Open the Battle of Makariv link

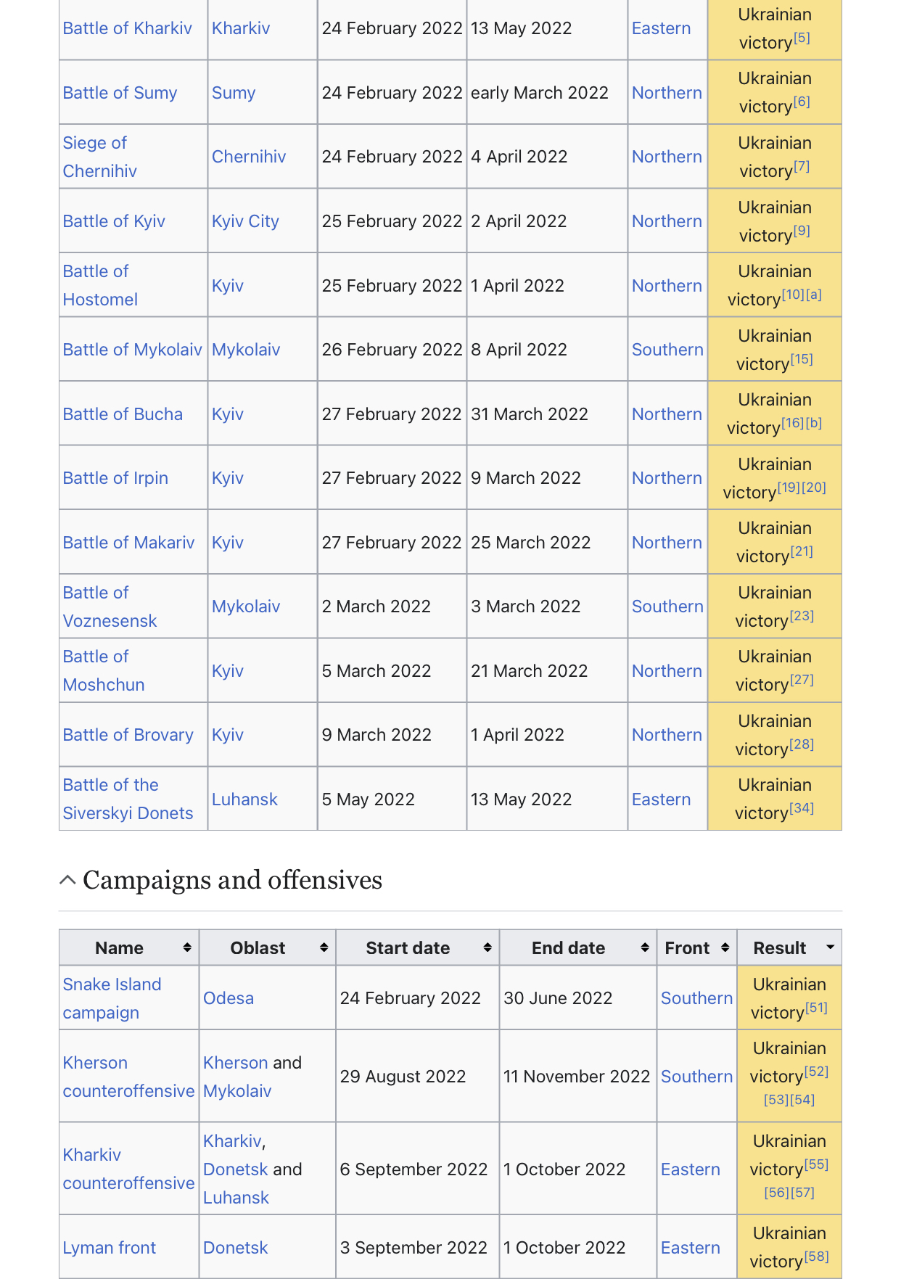(x=128, y=543)
